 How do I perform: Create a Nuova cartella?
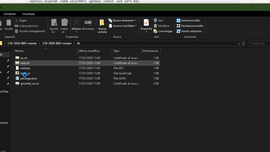[102, 26]
